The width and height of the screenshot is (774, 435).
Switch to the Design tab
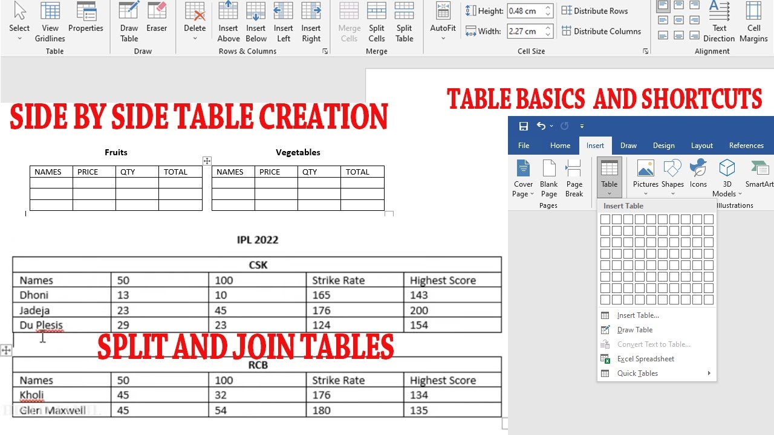[663, 146]
